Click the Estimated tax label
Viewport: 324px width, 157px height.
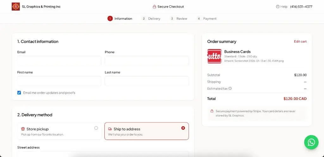(x=217, y=88)
